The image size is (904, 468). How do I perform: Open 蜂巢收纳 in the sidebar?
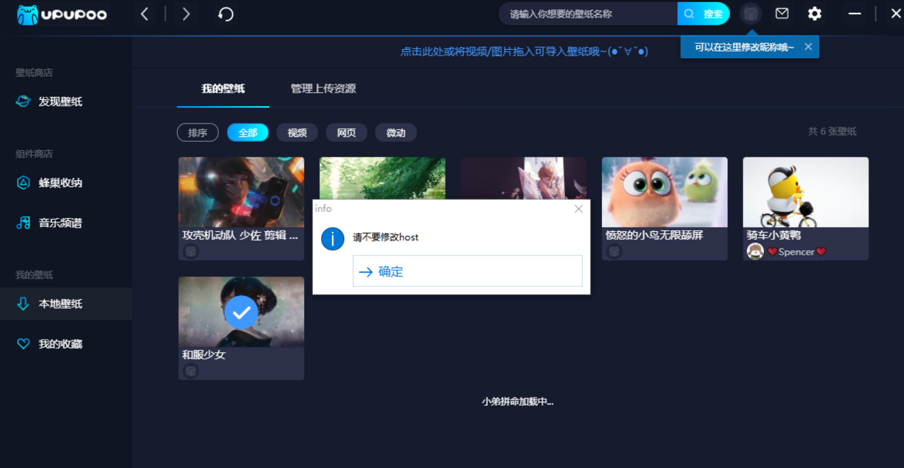point(60,183)
